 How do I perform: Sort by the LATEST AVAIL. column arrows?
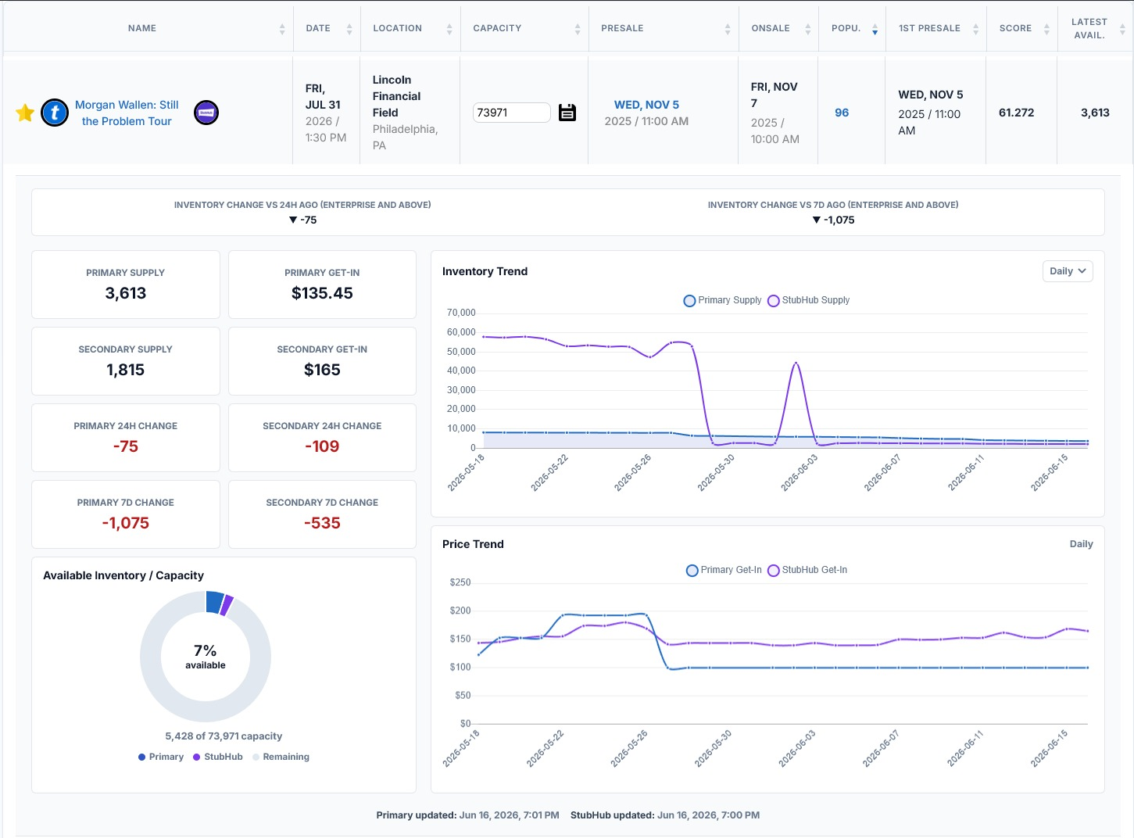1123,29
